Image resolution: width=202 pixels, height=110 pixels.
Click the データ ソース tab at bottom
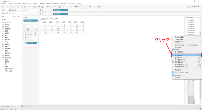pos(5,106)
